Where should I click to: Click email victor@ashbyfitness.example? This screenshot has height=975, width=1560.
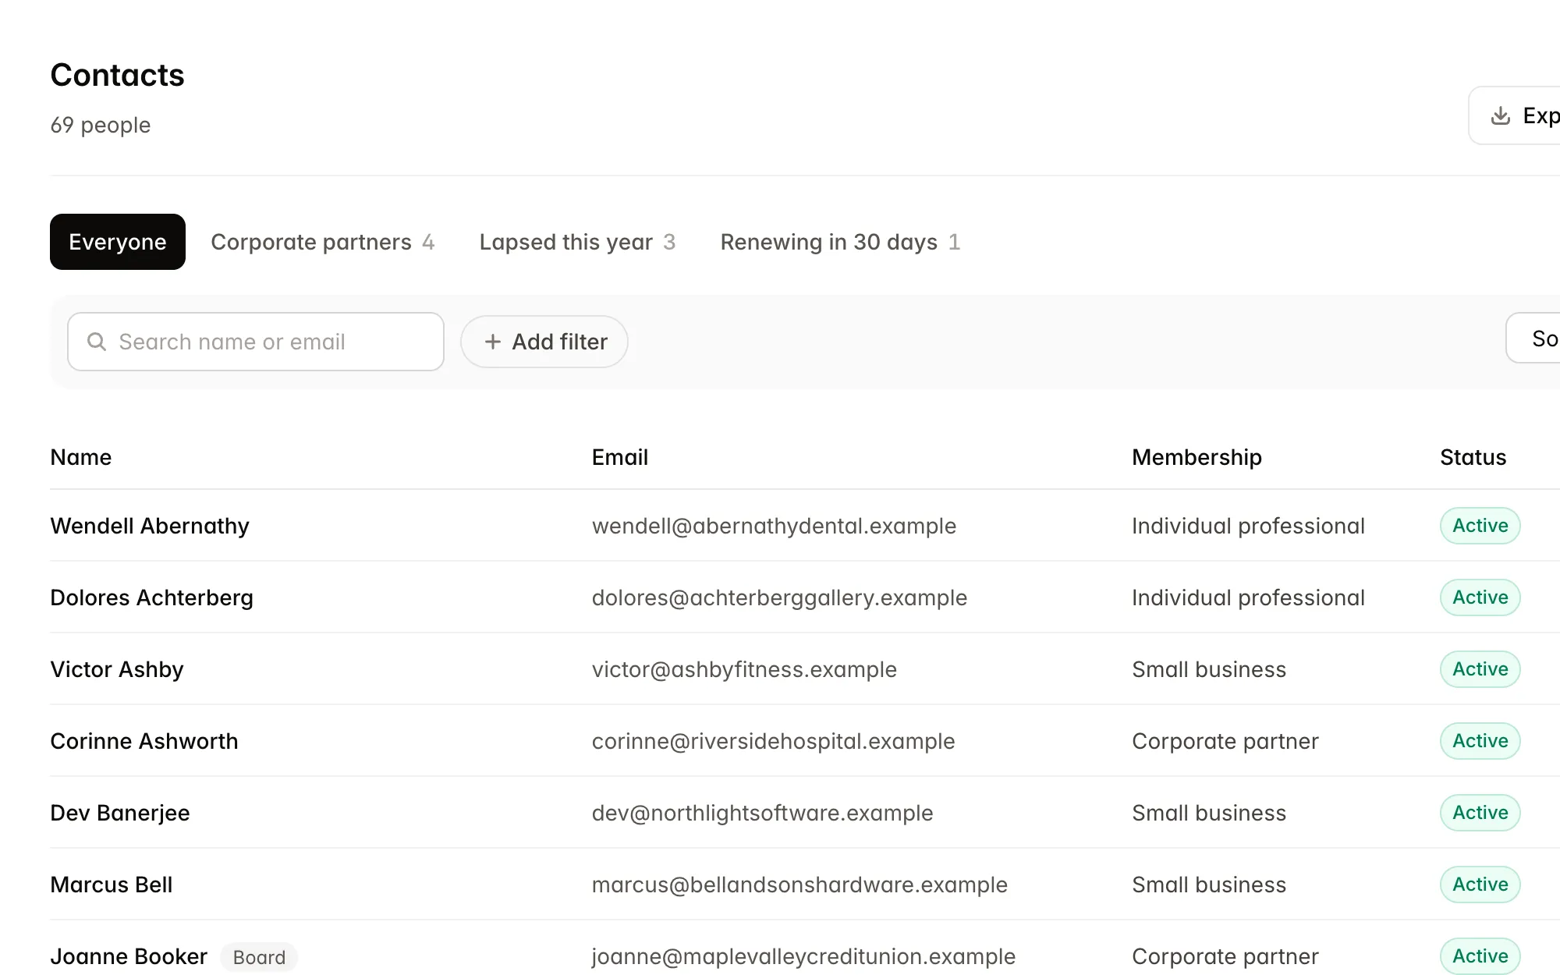[744, 669]
